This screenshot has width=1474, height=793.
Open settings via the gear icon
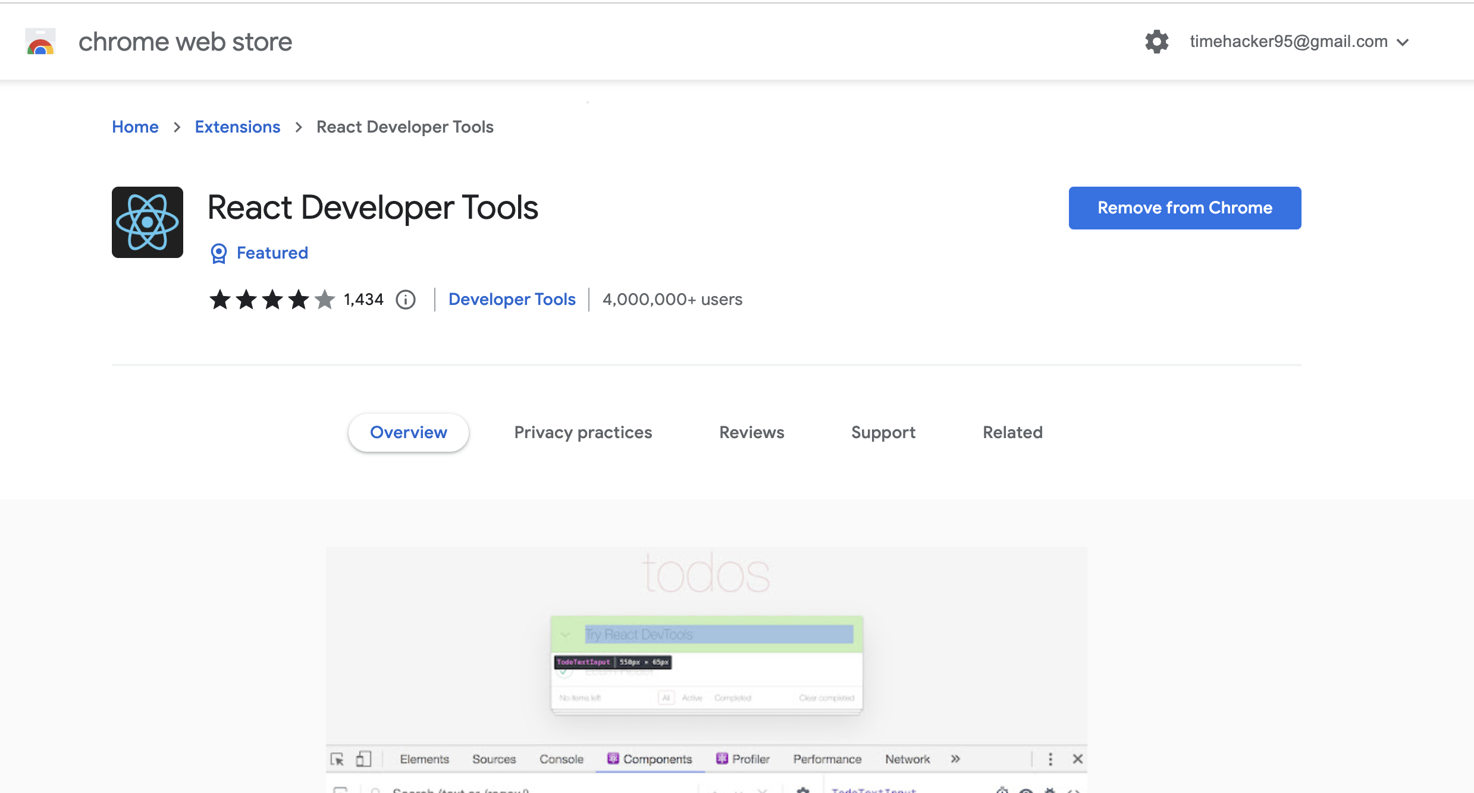click(x=1156, y=42)
